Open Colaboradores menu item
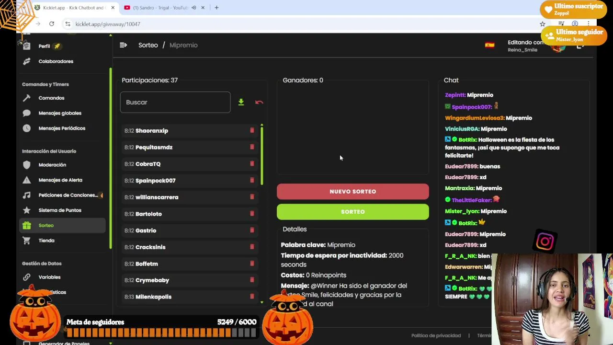 point(56,61)
